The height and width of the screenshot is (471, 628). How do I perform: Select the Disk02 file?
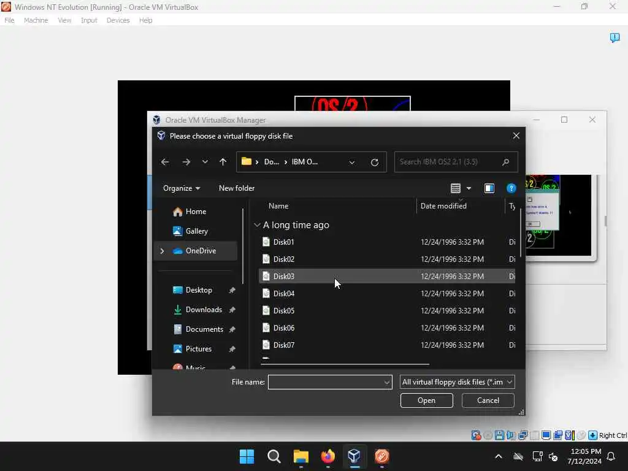coord(387,259)
